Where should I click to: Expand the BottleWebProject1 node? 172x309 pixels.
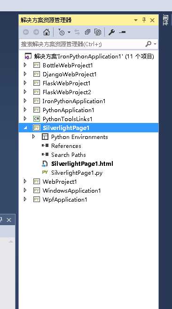[25, 65]
